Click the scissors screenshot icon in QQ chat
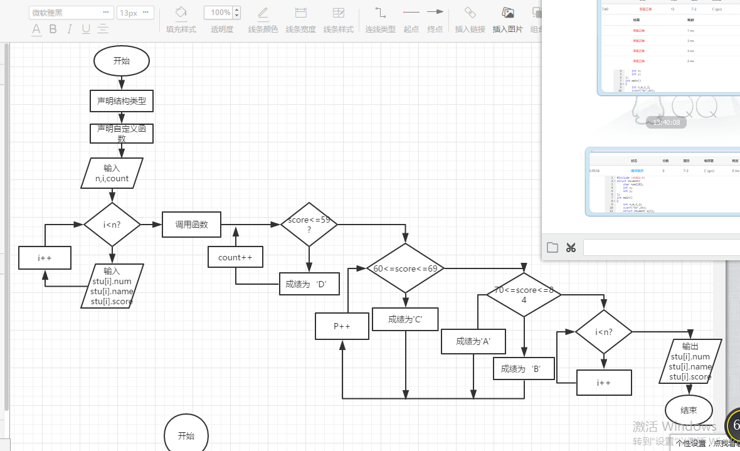This screenshot has width=740, height=451. tap(571, 248)
